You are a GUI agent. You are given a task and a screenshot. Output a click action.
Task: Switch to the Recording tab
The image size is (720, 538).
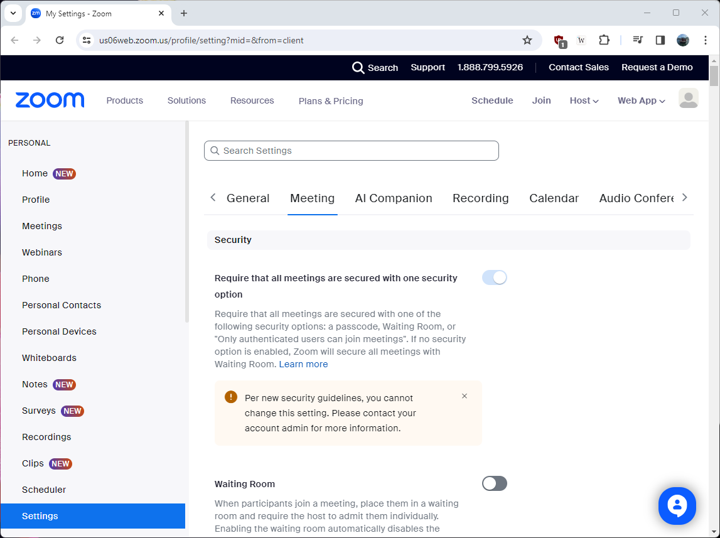[480, 198]
